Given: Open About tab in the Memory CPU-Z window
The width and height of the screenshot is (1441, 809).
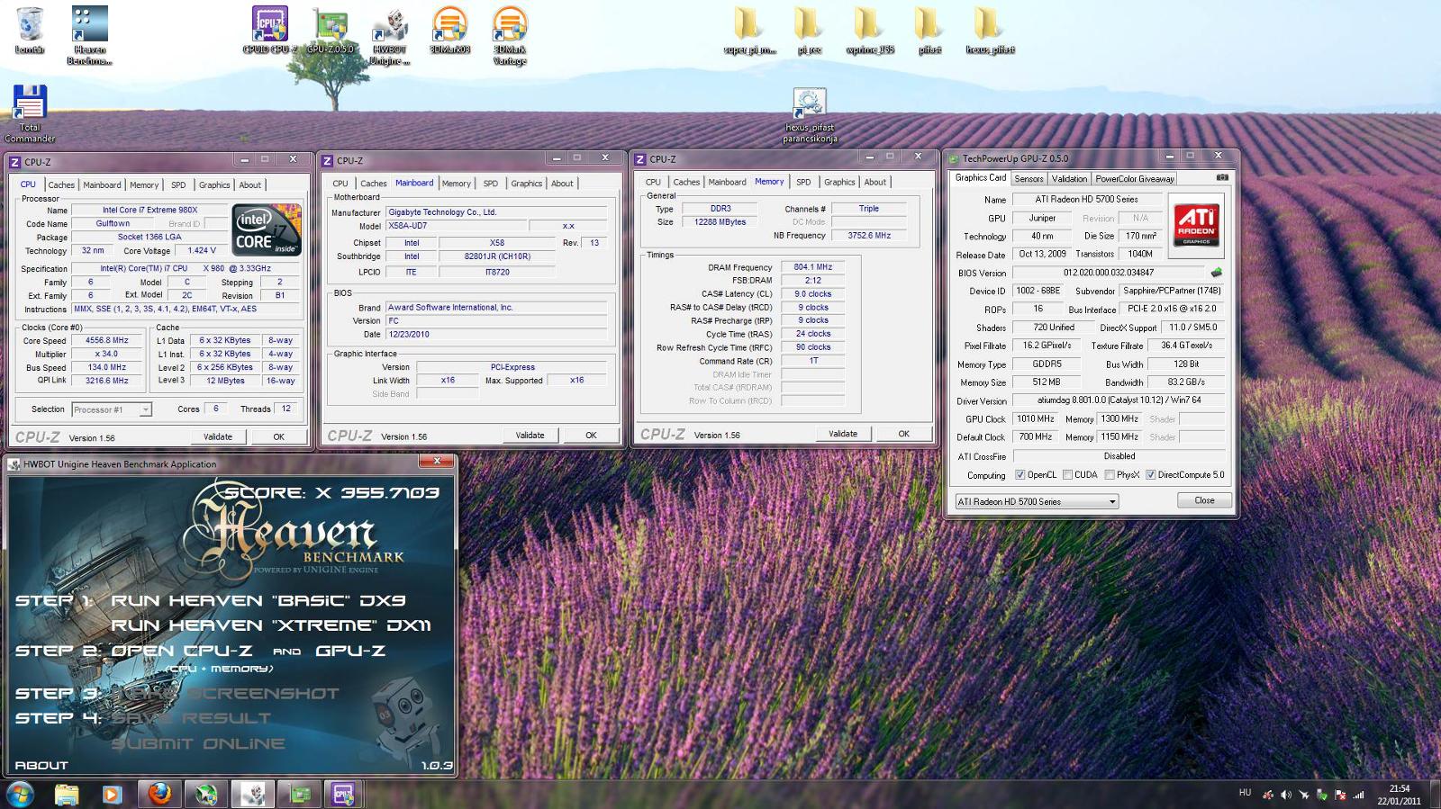Looking at the screenshot, I should point(875,182).
